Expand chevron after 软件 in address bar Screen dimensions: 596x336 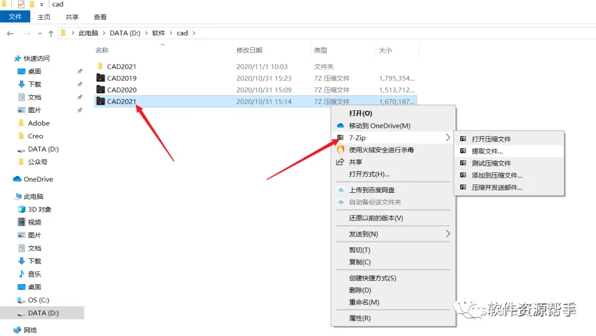(171, 33)
